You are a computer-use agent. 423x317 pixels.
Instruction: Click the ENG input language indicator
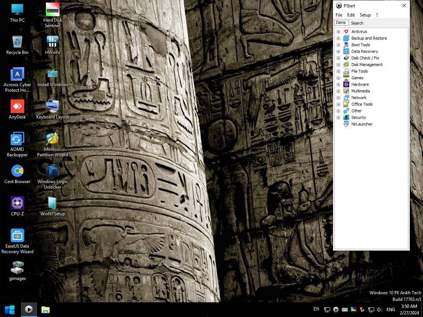click(391, 310)
